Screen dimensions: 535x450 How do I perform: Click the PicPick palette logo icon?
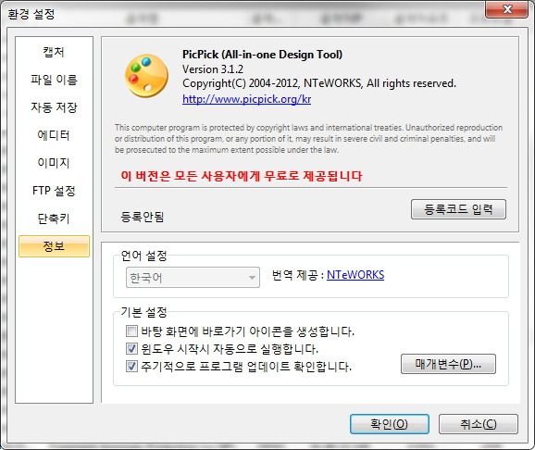147,76
